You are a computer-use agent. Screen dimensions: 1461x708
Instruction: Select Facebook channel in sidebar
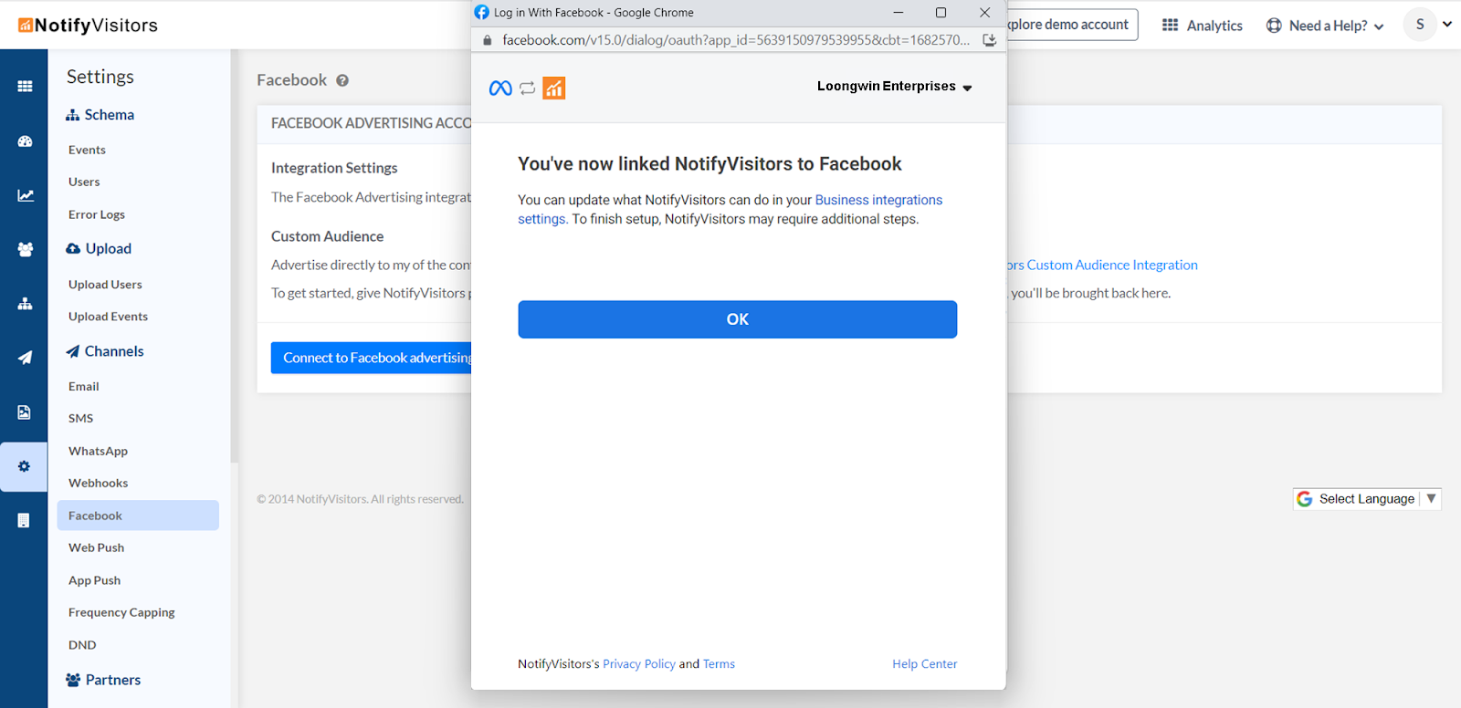(138, 515)
